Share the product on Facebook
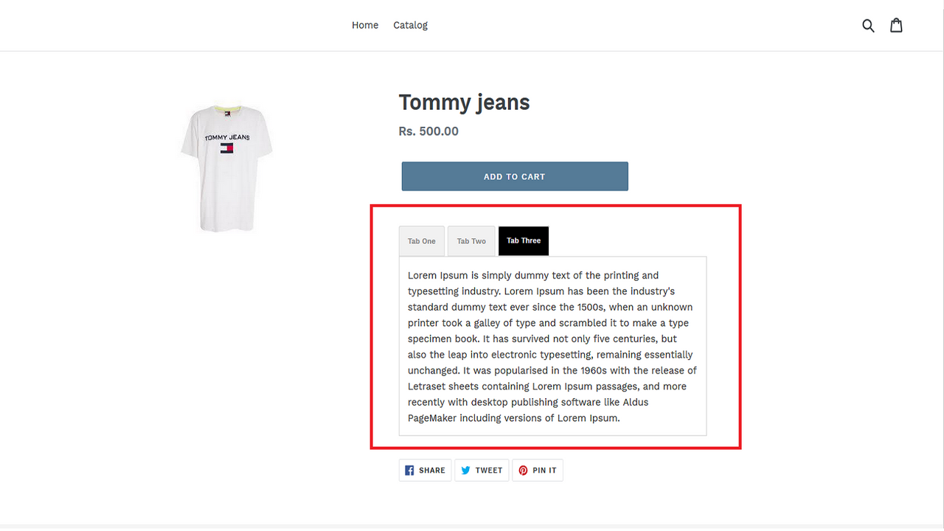 coord(425,470)
